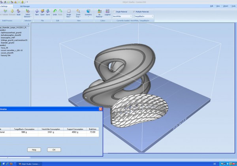The height and width of the screenshot is (166, 237).
Task: Select the Single Material option
Action: click(120, 11)
